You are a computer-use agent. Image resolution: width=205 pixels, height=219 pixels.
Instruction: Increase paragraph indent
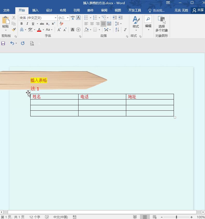121,18
